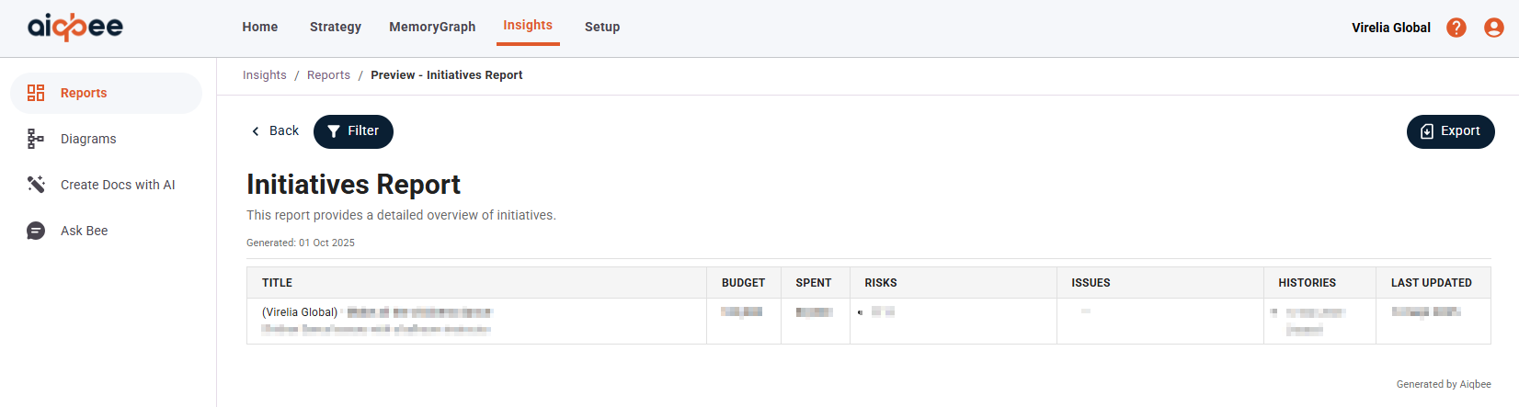1519x407 pixels.
Task: Click the Reports dashboard icon in sidebar
Action: click(36, 93)
